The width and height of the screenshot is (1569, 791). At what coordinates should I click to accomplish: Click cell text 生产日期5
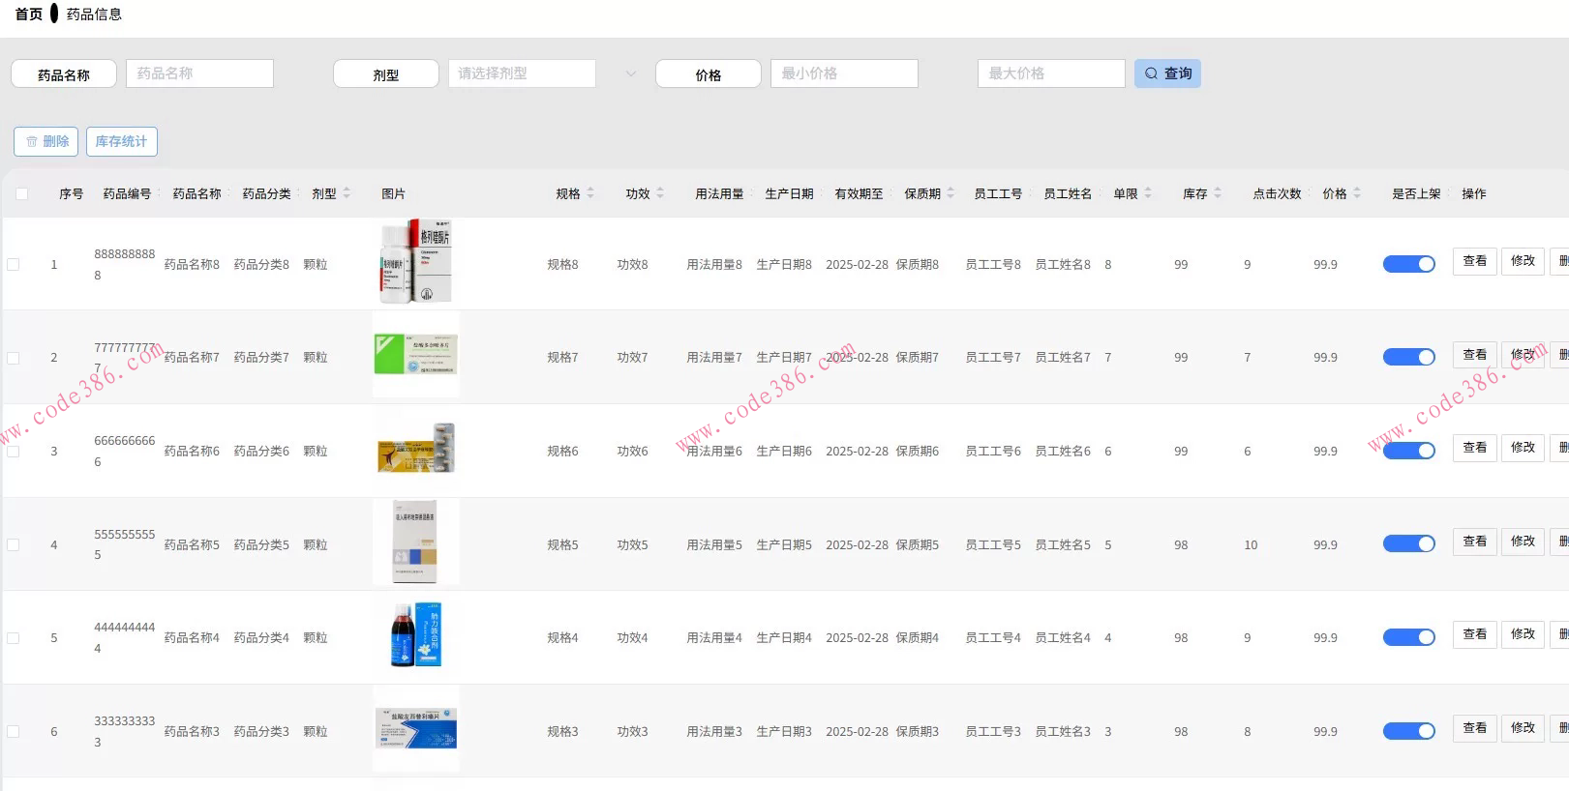tap(784, 544)
